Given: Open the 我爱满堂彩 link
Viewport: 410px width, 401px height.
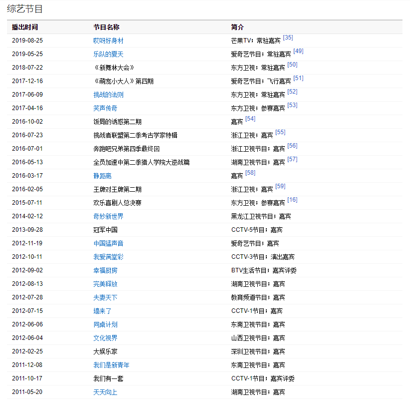Looking at the screenshot, I should click(108, 257).
